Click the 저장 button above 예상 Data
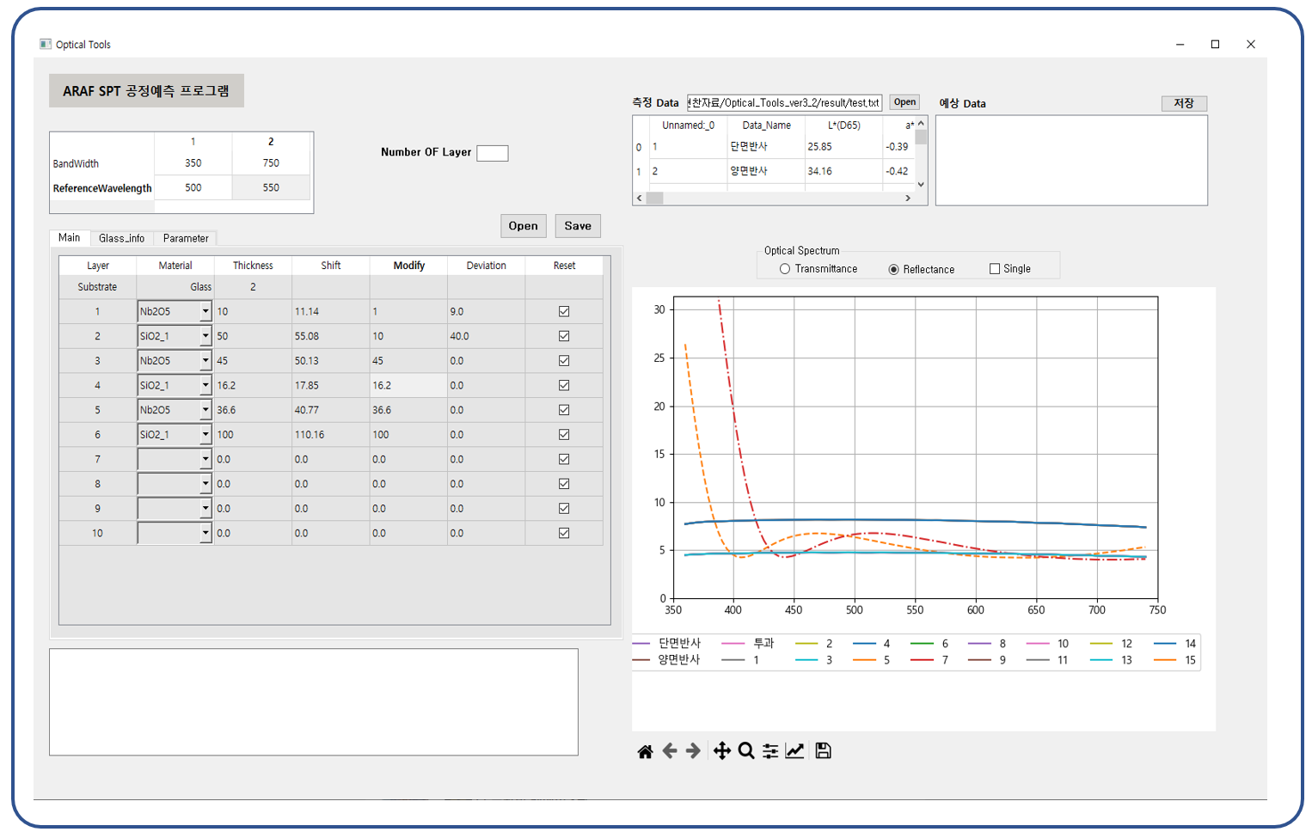1312x838 pixels. (1184, 103)
